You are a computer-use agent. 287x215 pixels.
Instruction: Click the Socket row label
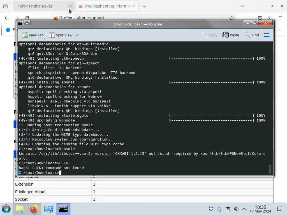click(21, 199)
